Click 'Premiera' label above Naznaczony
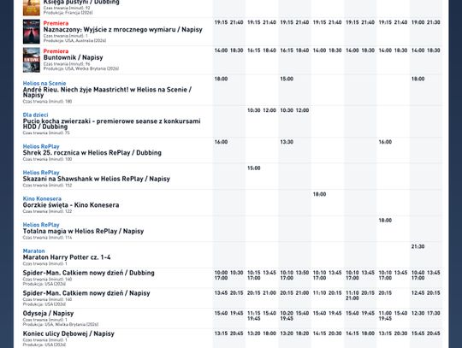462x348 pixels. 56,23
